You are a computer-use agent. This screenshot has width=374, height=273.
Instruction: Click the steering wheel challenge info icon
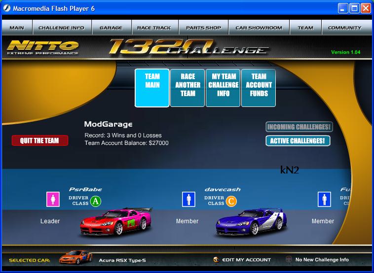(x=289, y=259)
